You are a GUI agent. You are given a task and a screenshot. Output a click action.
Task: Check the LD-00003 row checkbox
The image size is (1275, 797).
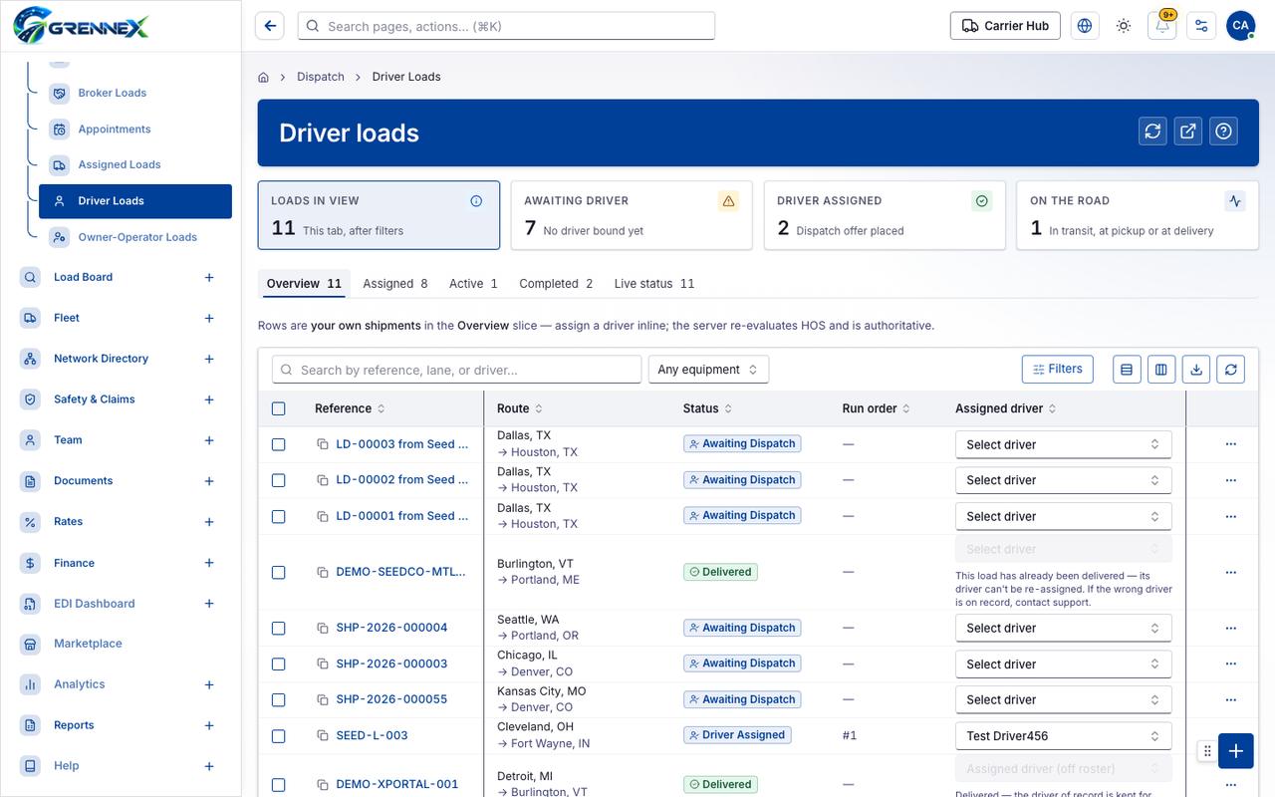coord(279,444)
